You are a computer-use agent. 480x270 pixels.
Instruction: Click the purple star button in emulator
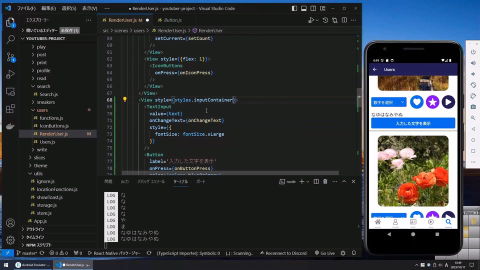coord(432,102)
